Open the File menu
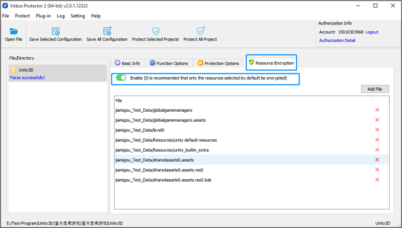402x228 pixels. click(x=6, y=16)
